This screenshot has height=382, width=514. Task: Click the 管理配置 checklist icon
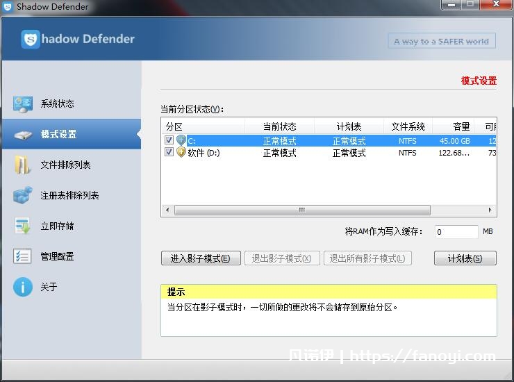point(22,256)
